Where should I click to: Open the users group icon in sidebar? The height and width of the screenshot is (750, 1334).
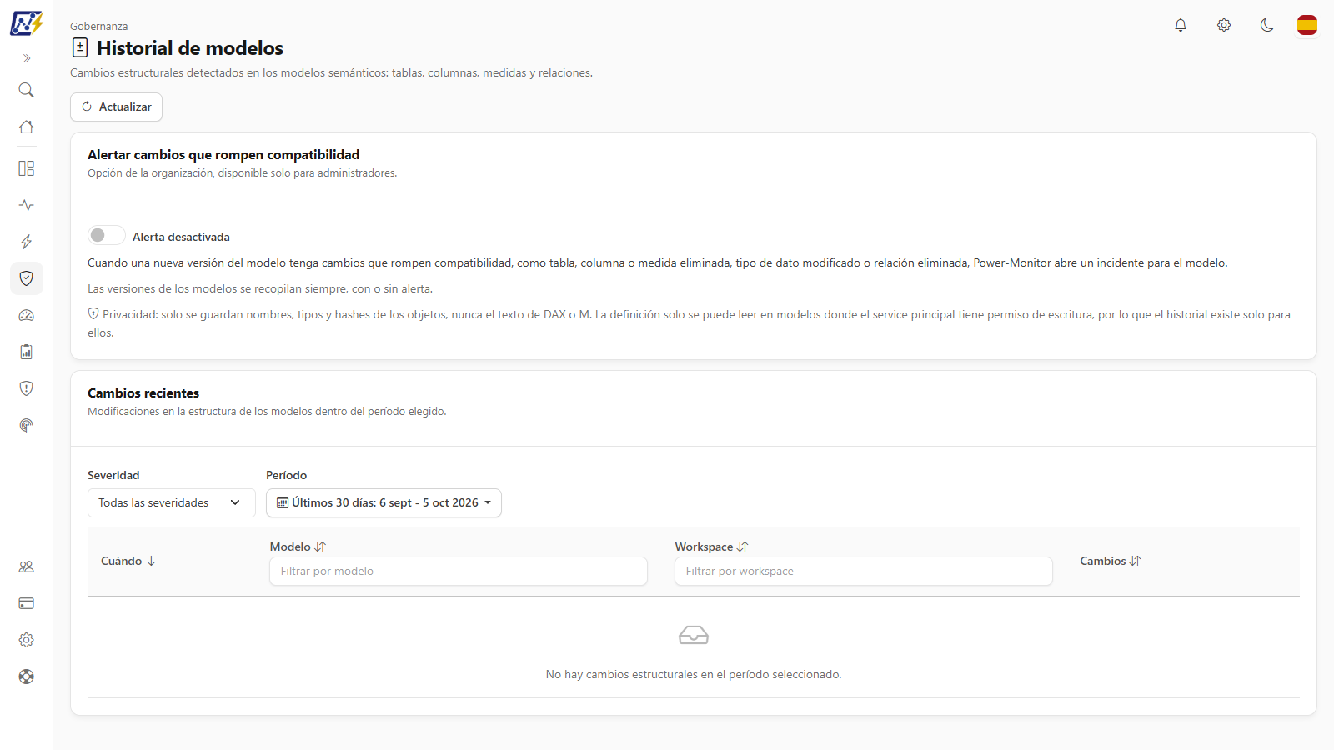tap(27, 567)
